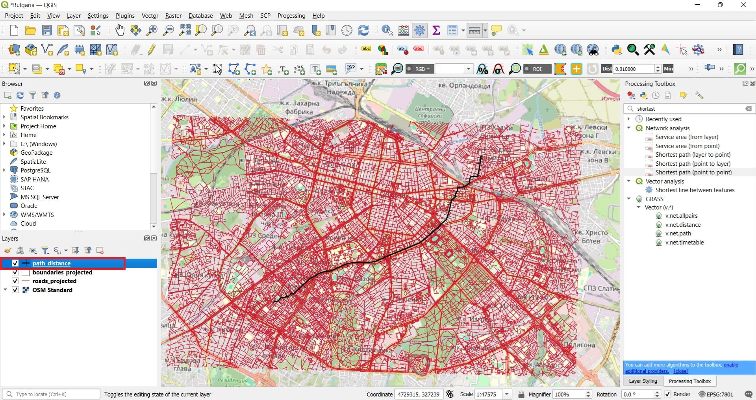Collapse the GRASS provider group

(629, 199)
